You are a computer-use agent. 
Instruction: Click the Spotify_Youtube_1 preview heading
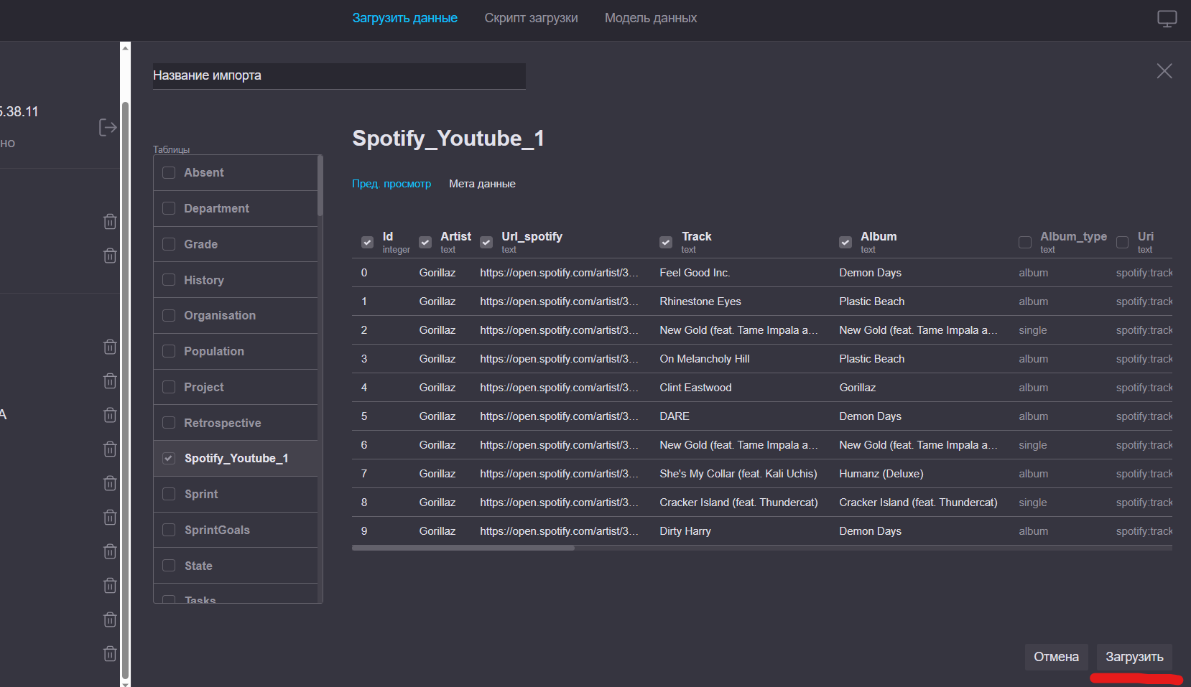pos(448,138)
